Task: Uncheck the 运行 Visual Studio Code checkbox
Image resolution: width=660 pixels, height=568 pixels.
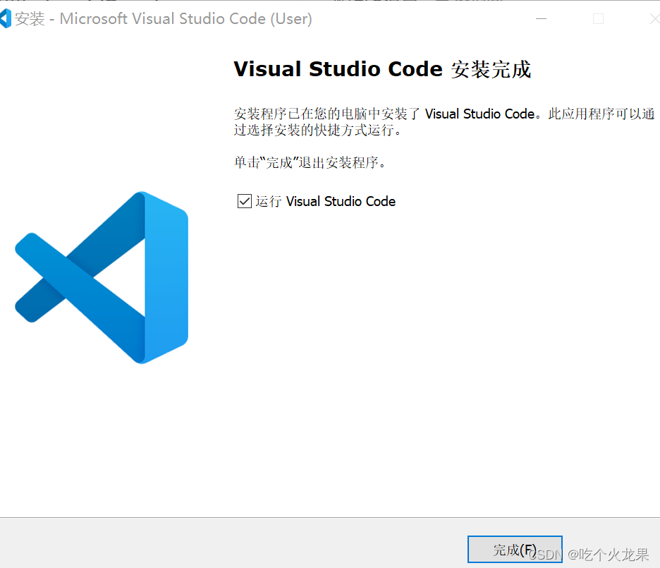Action: click(x=245, y=201)
